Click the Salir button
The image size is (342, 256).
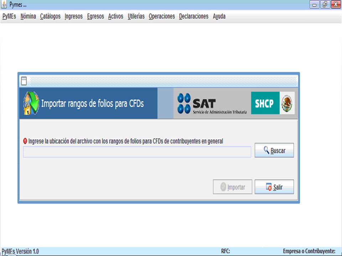coord(274,187)
